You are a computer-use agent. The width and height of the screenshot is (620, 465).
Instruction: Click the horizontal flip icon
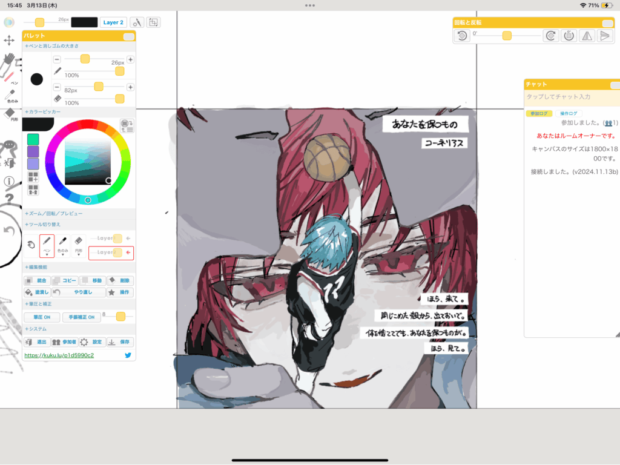(586, 36)
